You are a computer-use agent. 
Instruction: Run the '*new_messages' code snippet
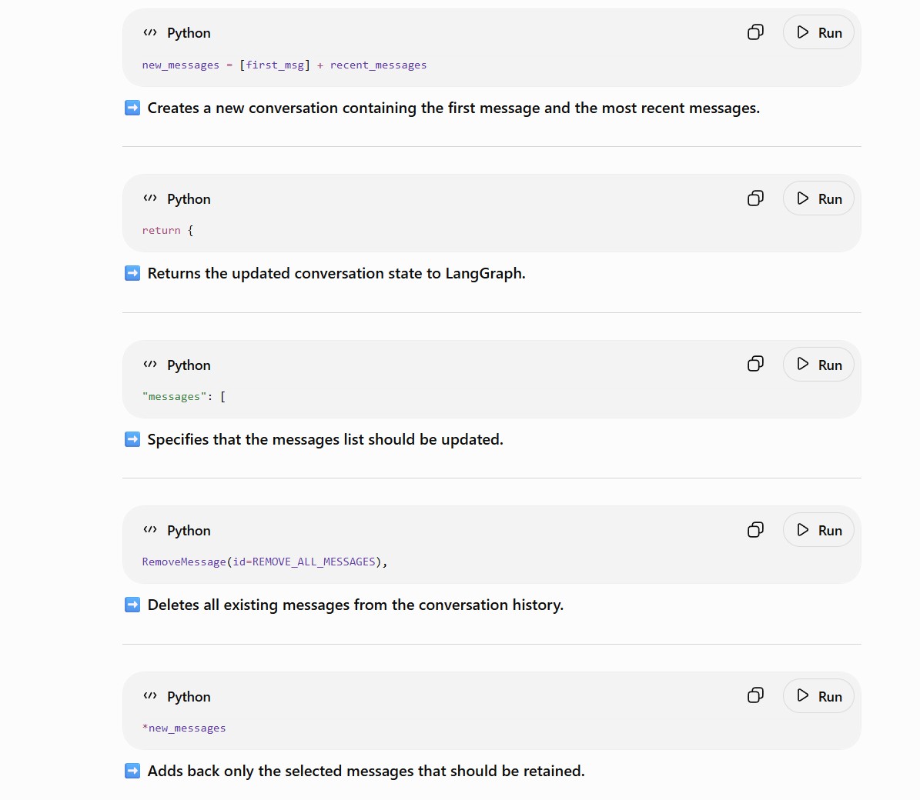pos(818,695)
